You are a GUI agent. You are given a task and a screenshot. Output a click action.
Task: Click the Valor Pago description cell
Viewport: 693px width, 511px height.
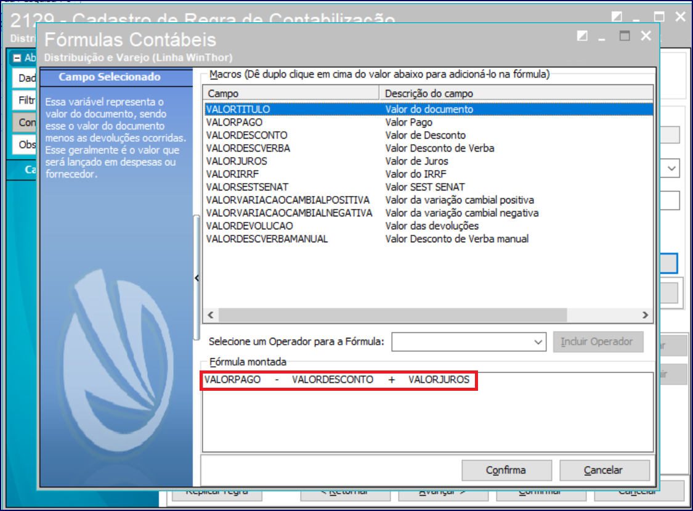(x=408, y=122)
